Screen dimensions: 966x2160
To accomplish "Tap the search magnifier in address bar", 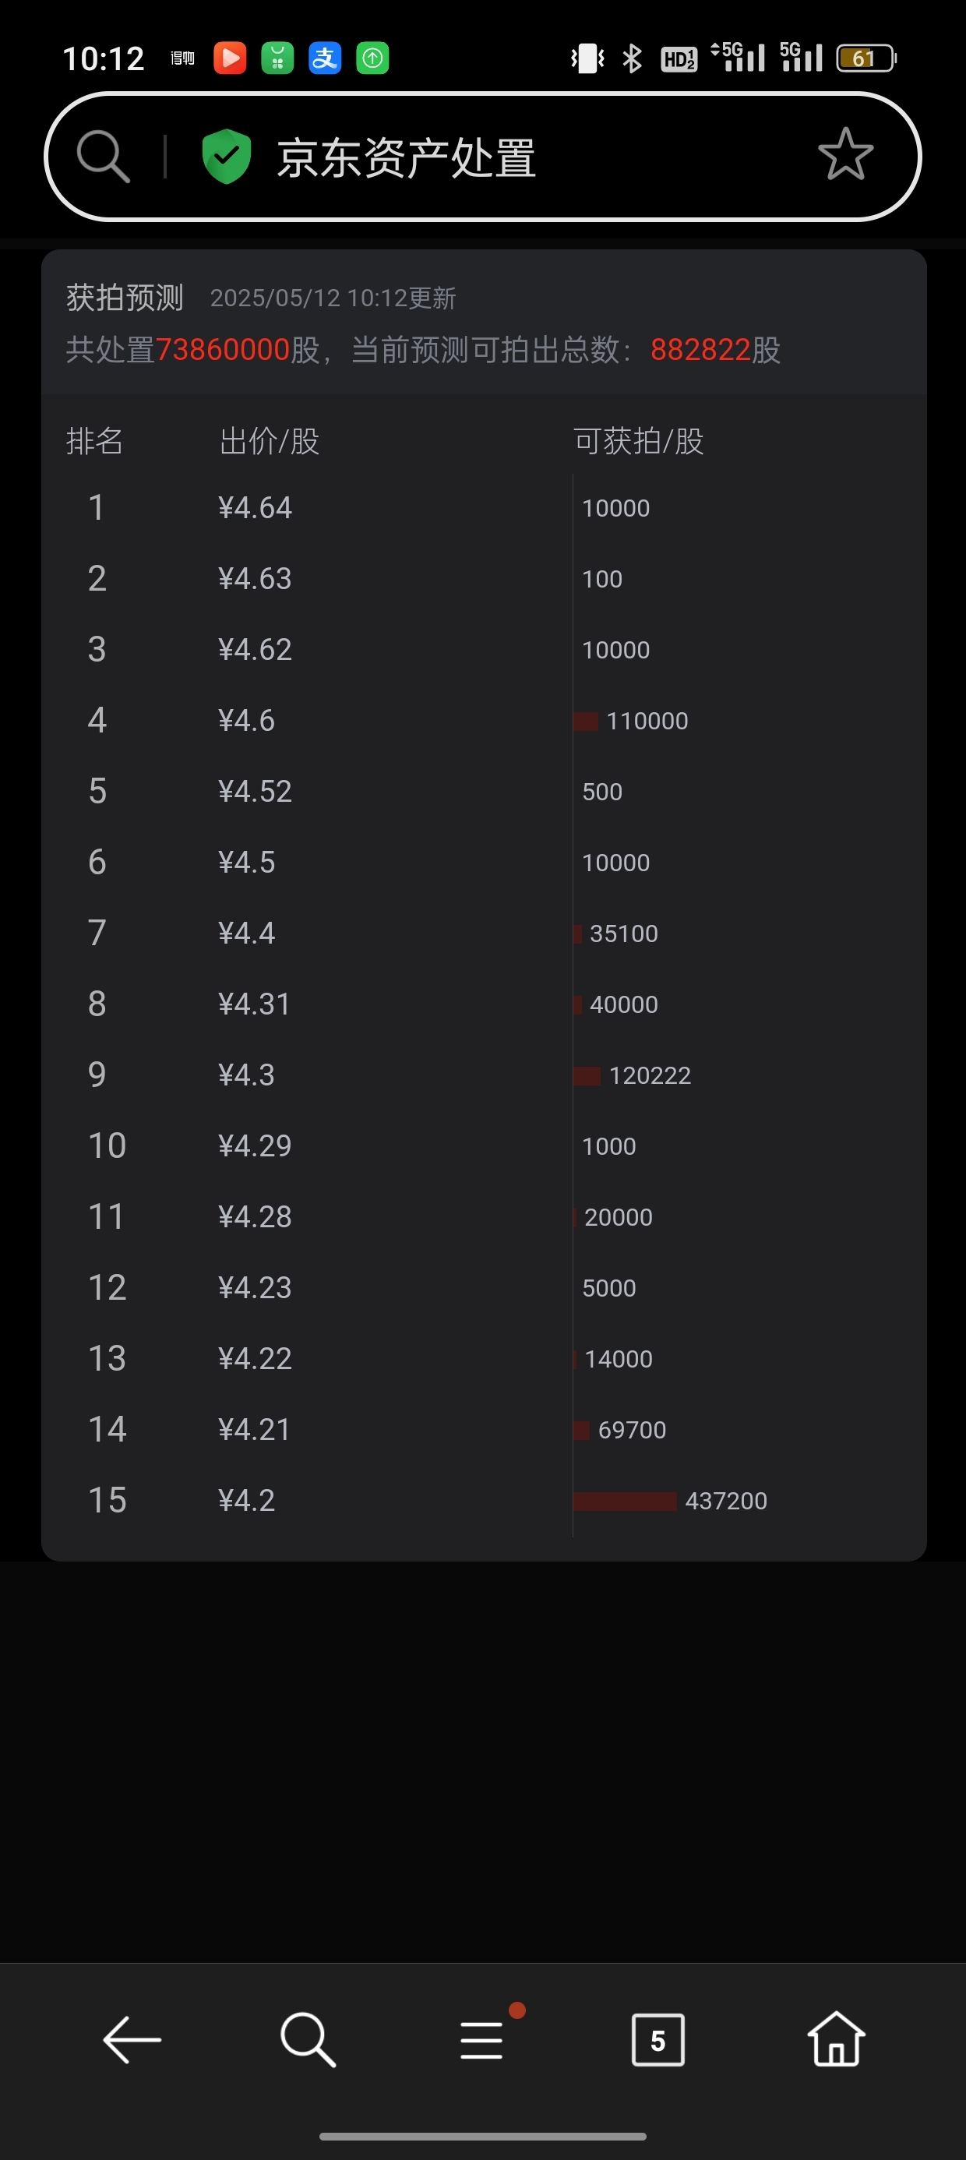I will tap(103, 156).
